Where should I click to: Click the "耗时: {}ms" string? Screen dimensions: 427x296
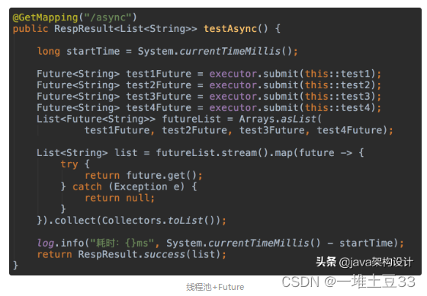122,243
